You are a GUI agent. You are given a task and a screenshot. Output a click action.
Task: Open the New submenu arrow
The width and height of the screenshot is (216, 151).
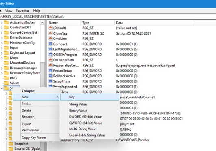click(x=57, y=97)
